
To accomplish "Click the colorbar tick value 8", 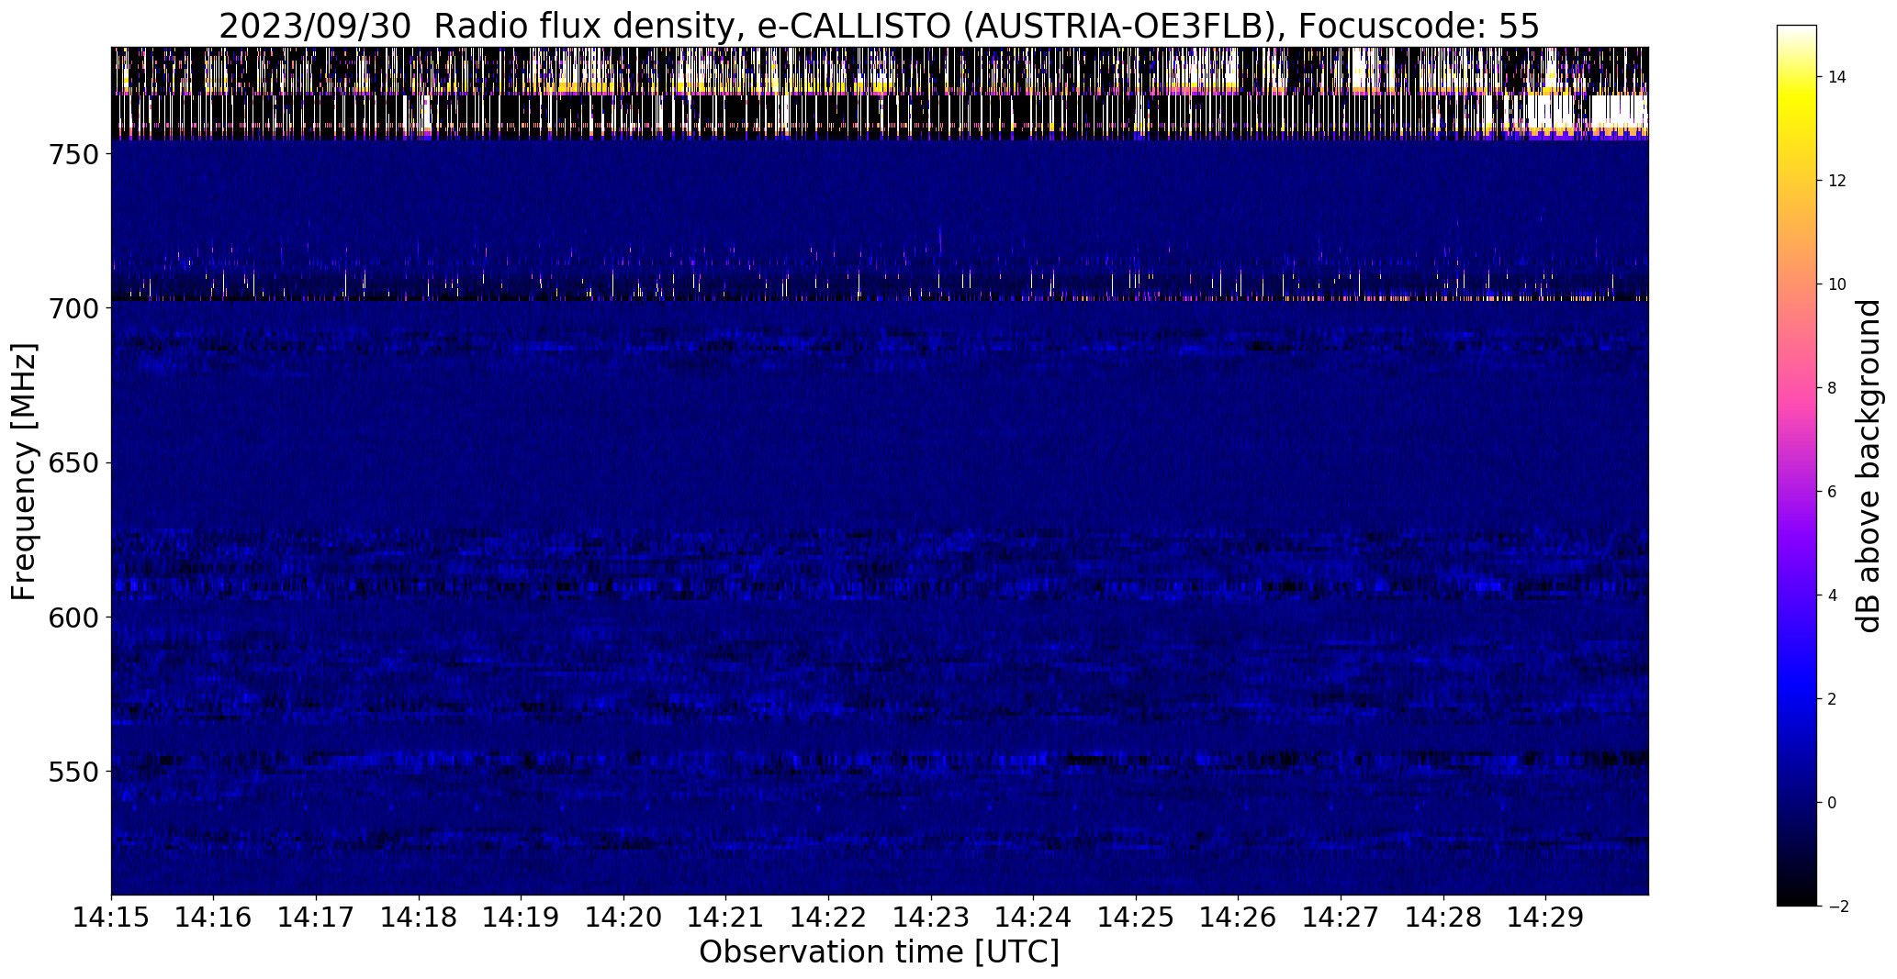I will [x=1833, y=388].
